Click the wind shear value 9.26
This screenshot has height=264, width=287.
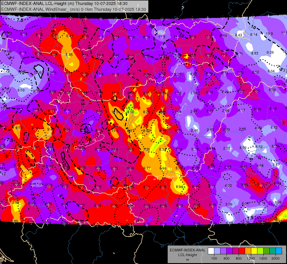coord(270,53)
